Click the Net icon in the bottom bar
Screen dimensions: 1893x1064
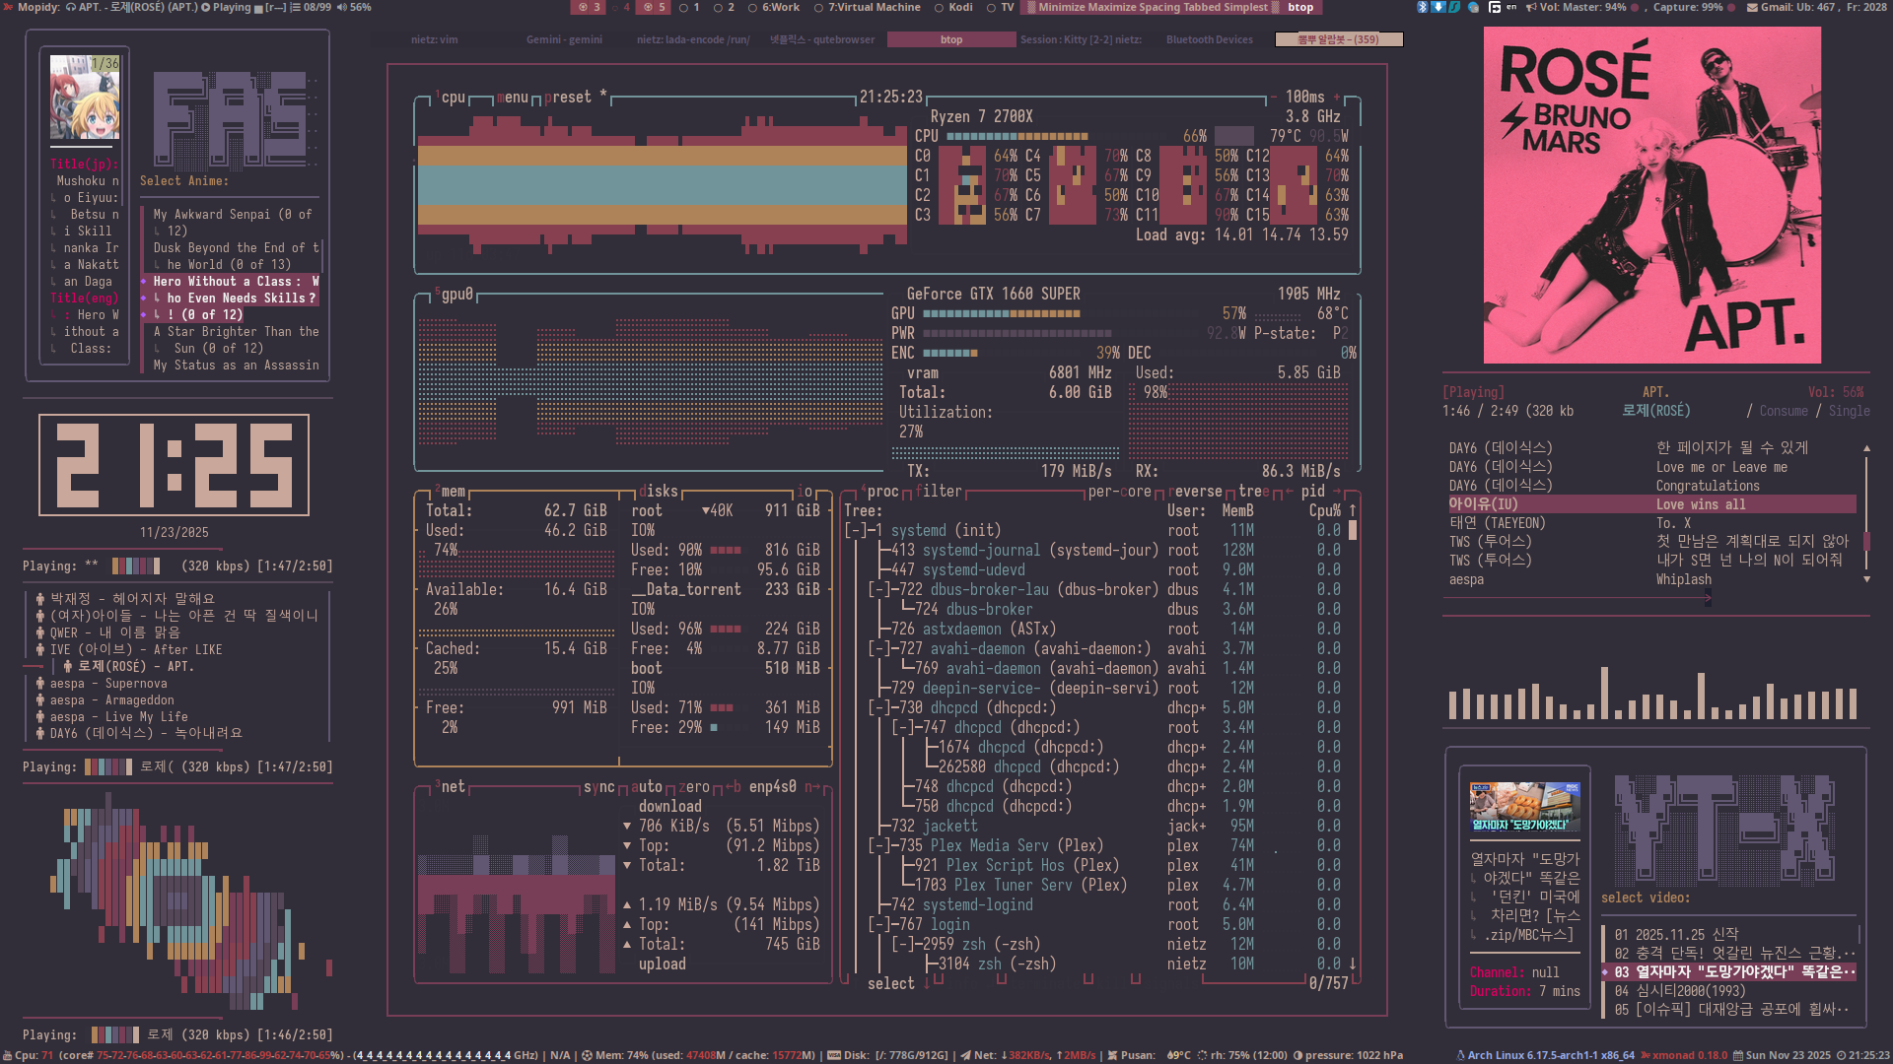pos(966,1055)
